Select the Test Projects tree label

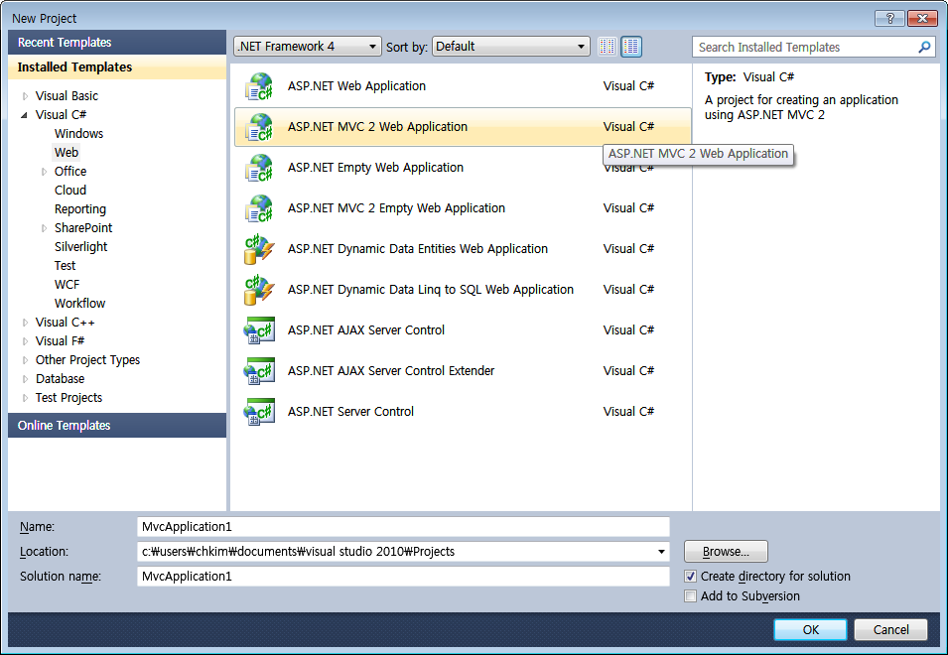[x=68, y=398]
